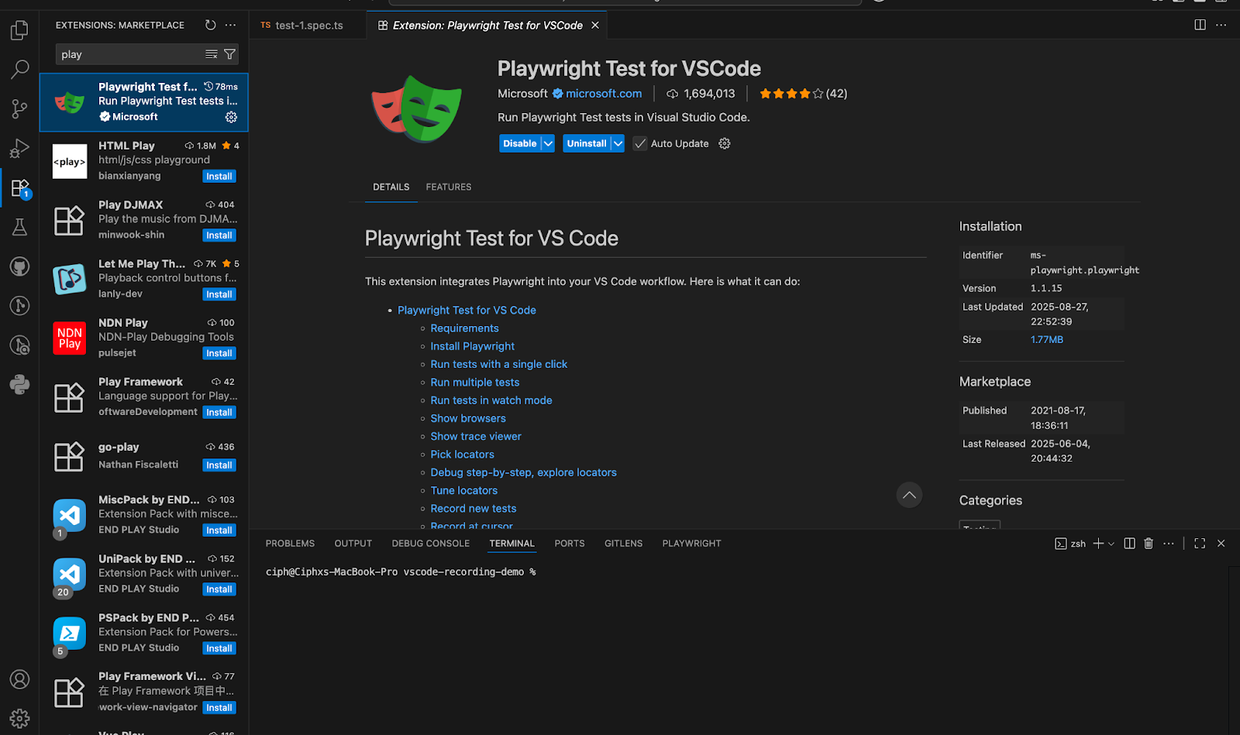Select Let Me Play extension list item
Viewport: 1240px width, 735px height.
(x=144, y=279)
